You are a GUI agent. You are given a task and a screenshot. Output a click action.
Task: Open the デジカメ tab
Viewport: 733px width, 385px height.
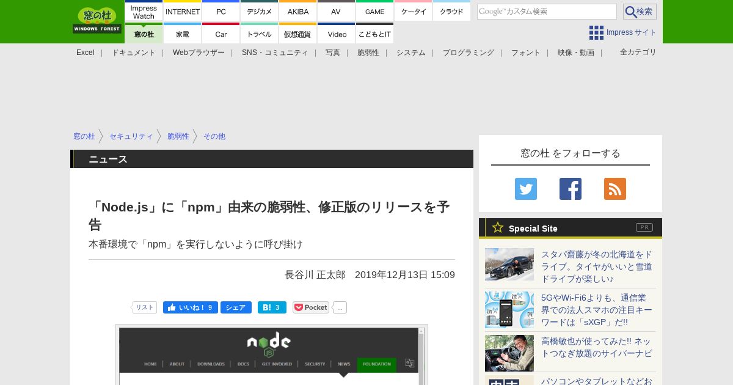(260, 11)
